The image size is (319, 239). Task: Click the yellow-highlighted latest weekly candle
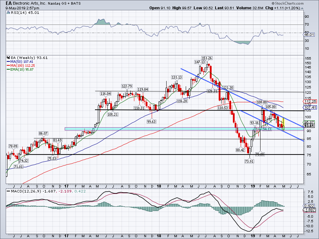284,124
